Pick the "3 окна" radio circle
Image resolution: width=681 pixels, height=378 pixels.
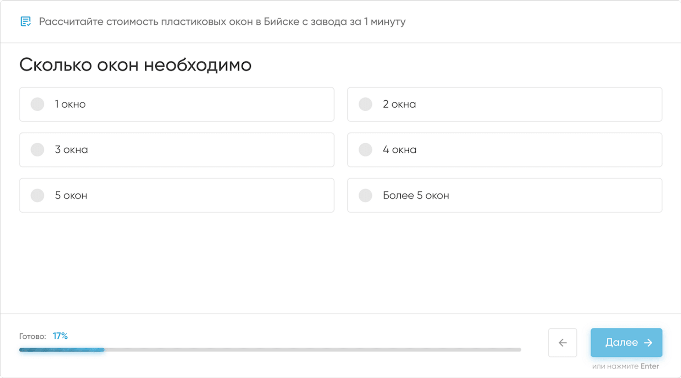(x=37, y=149)
